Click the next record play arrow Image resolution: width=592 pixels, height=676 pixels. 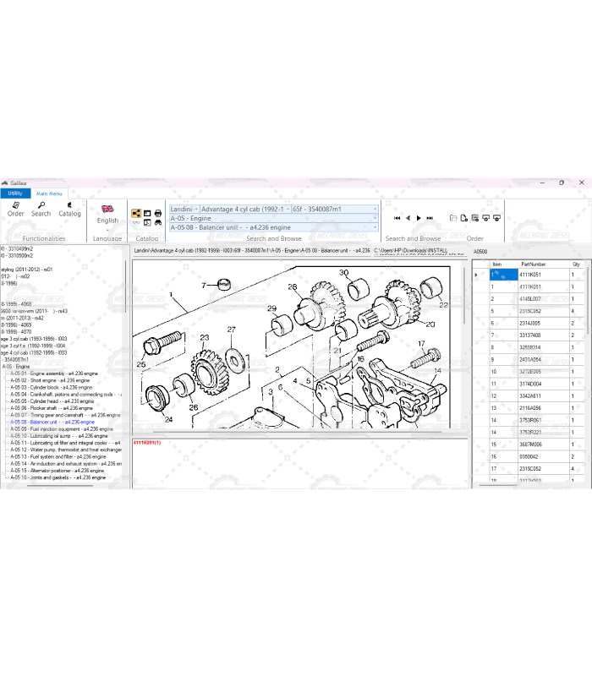[419, 218]
